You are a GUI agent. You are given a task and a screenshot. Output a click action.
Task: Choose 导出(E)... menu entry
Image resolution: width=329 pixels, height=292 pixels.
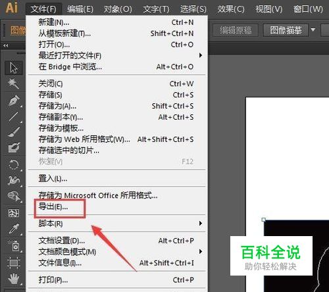[116, 207]
